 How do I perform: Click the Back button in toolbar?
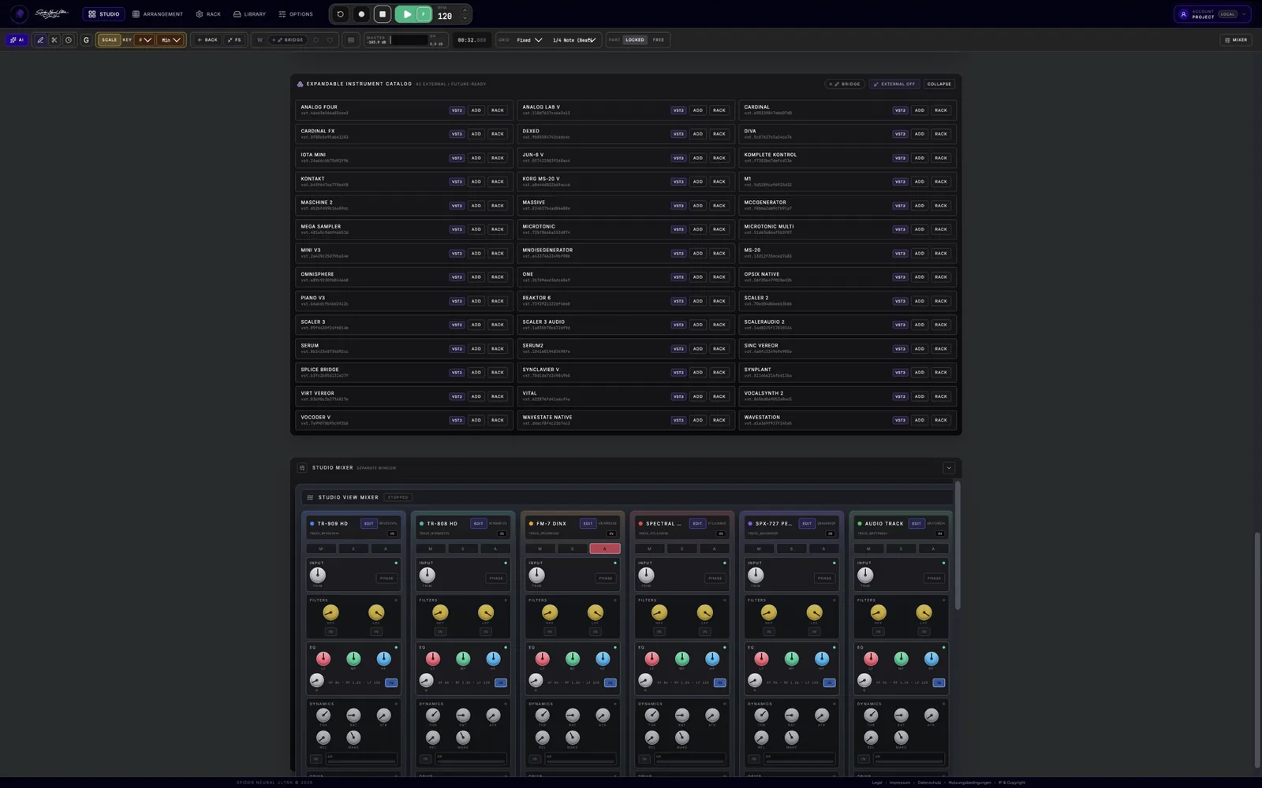click(x=207, y=39)
